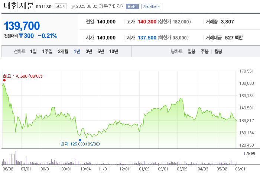
Task: Click the 시가 value 140,000
Action: click(x=106, y=38)
